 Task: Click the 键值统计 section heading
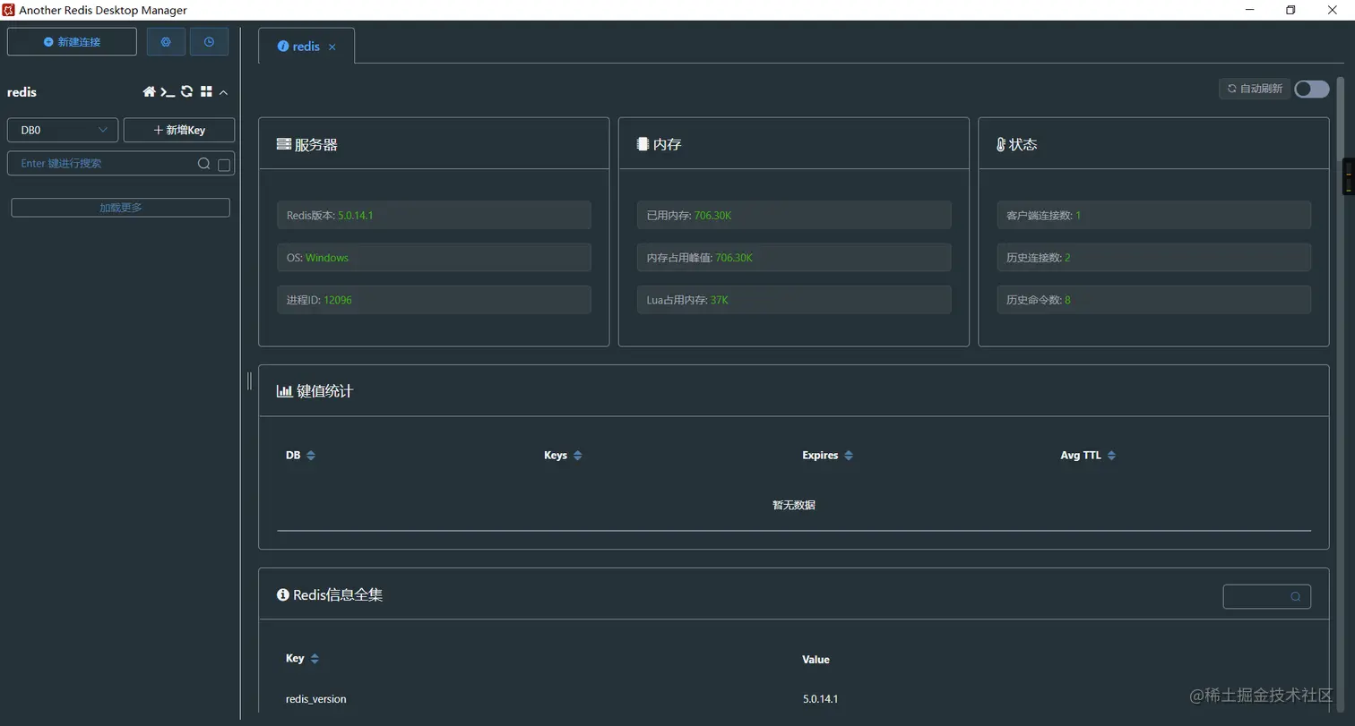(315, 391)
